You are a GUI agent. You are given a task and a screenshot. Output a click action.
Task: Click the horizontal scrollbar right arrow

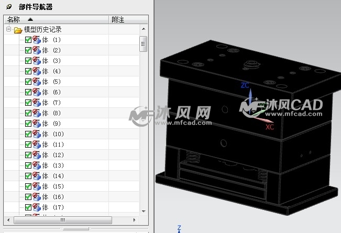(x=135, y=220)
